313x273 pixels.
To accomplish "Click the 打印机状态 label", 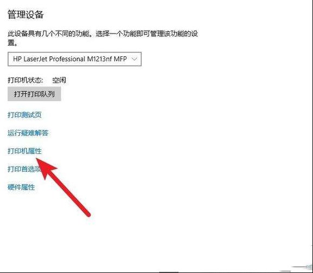I will point(26,80).
